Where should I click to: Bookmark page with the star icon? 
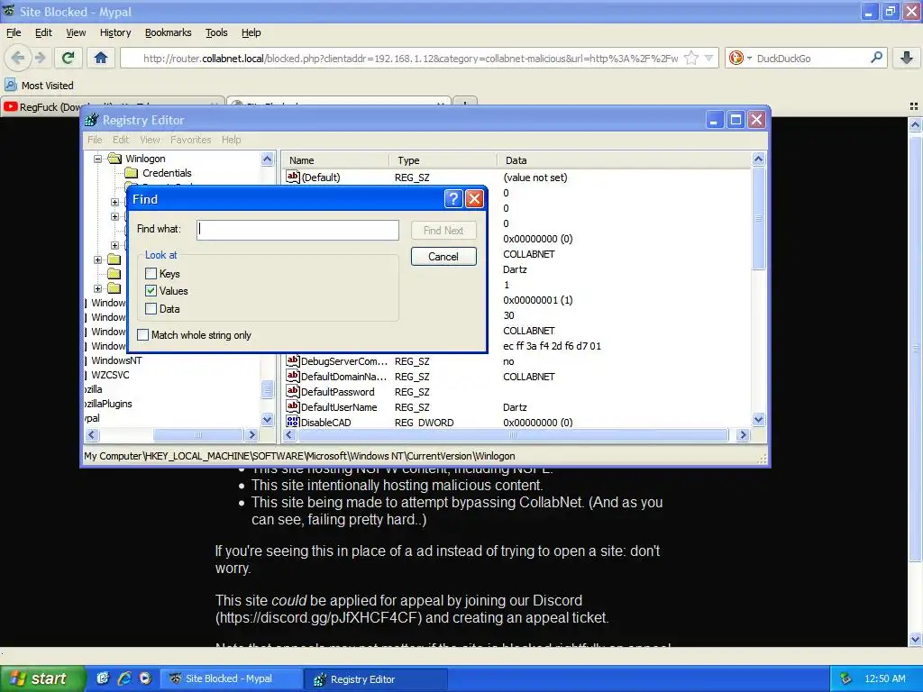pyautogui.click(x=691, y=58)
